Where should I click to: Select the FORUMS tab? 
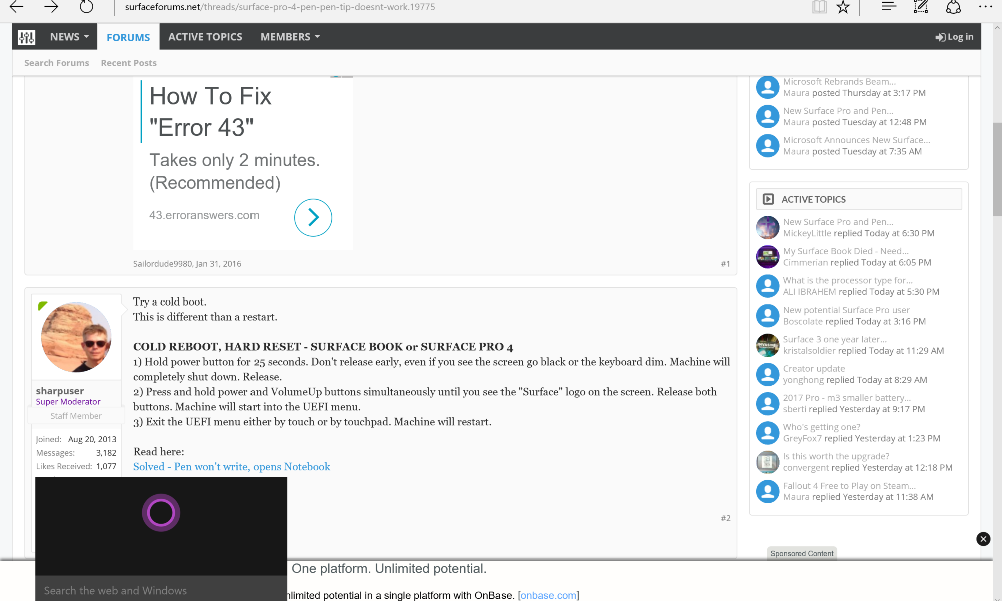[128, 37]
